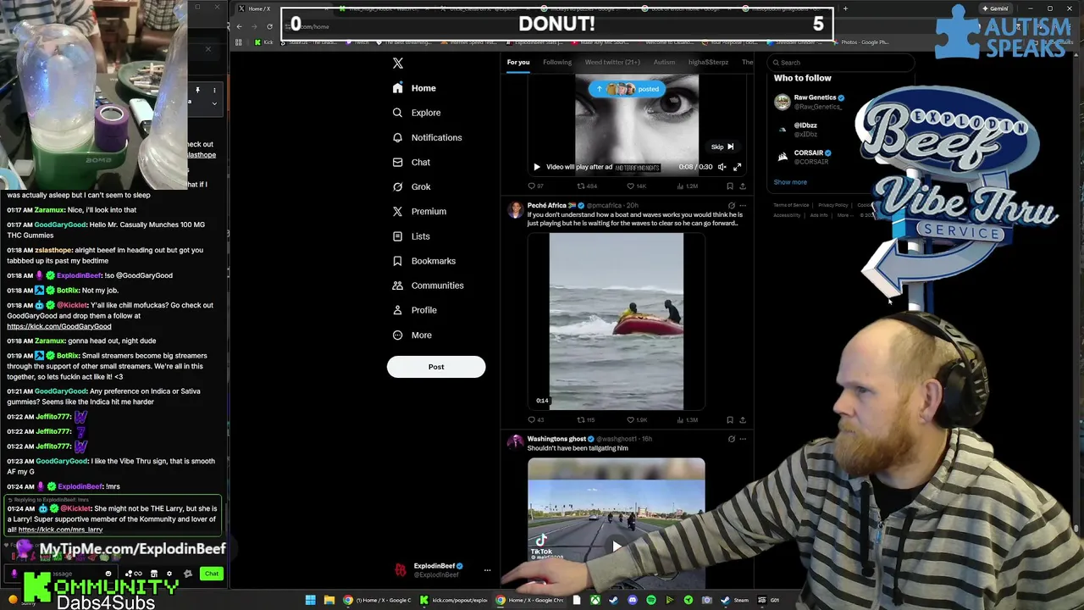Click the Grok icon on the Peché Africa post
Viewport: 1084px width, 610px height.
[x=732, y=205]
